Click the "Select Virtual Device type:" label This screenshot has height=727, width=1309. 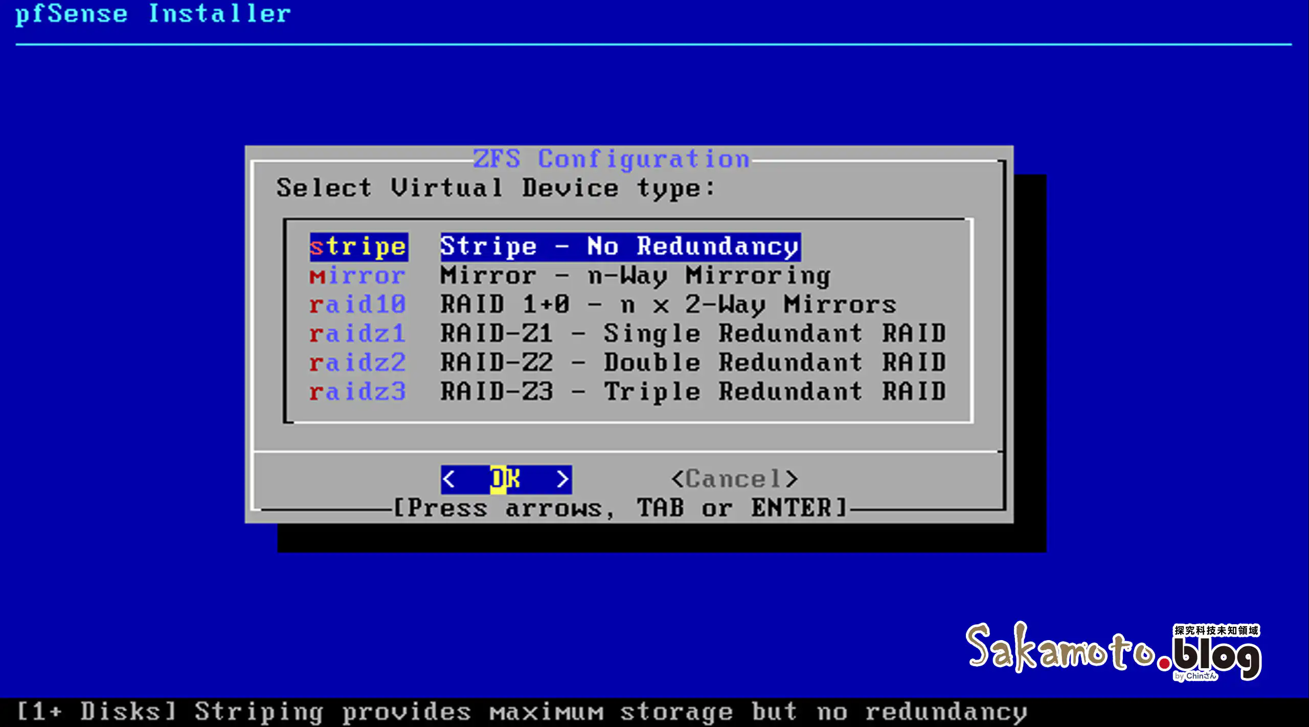(496, 188)
